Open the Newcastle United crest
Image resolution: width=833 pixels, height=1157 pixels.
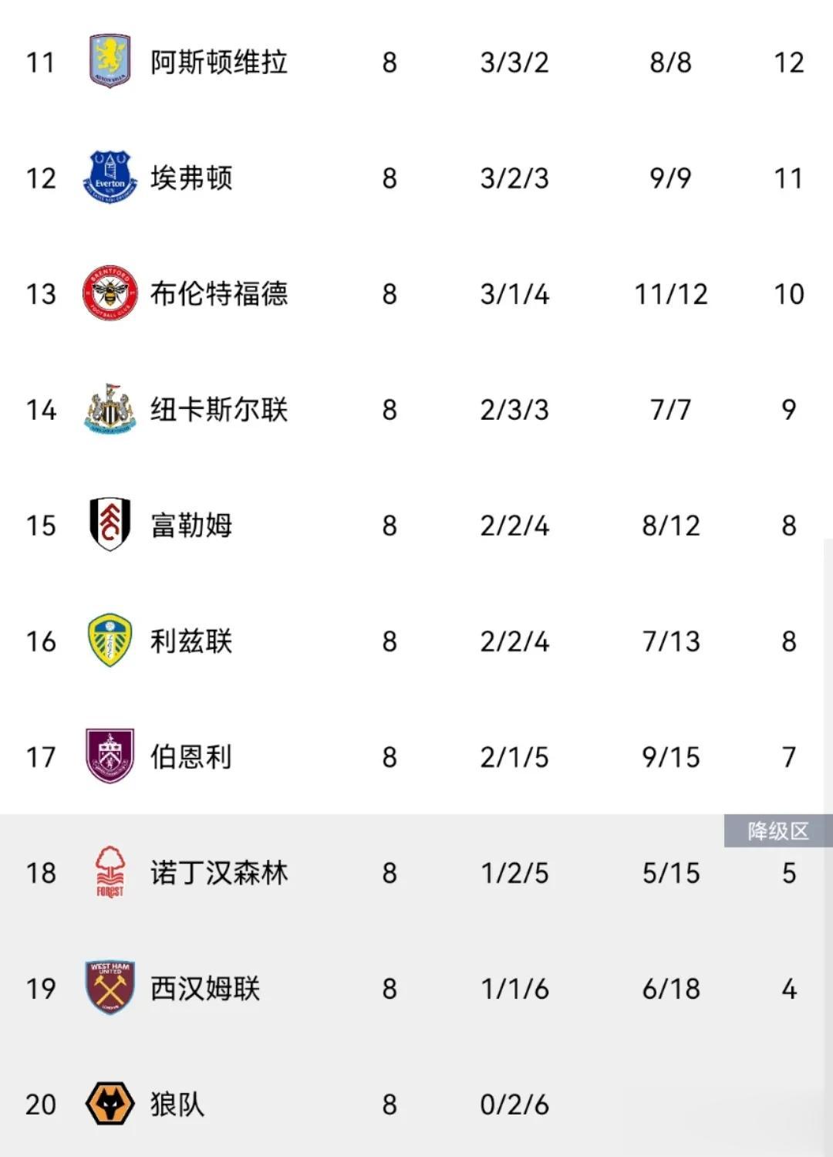click(x=110, y=409)
